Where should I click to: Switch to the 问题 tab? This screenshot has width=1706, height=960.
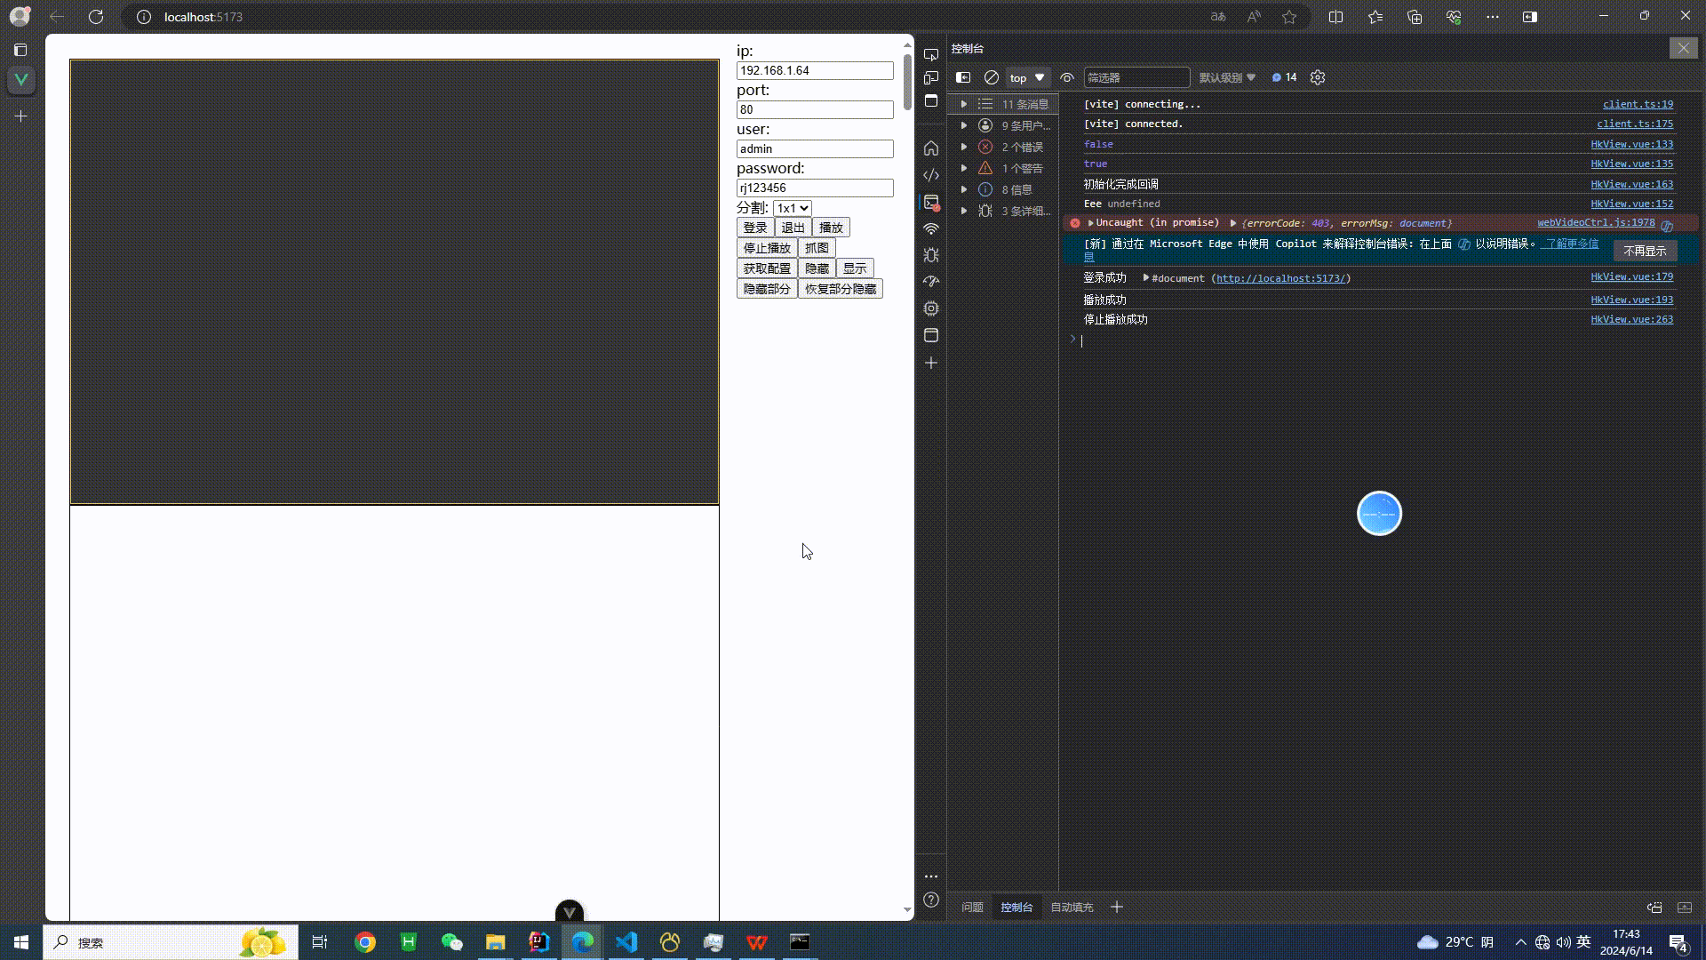(x=972, y=907)
